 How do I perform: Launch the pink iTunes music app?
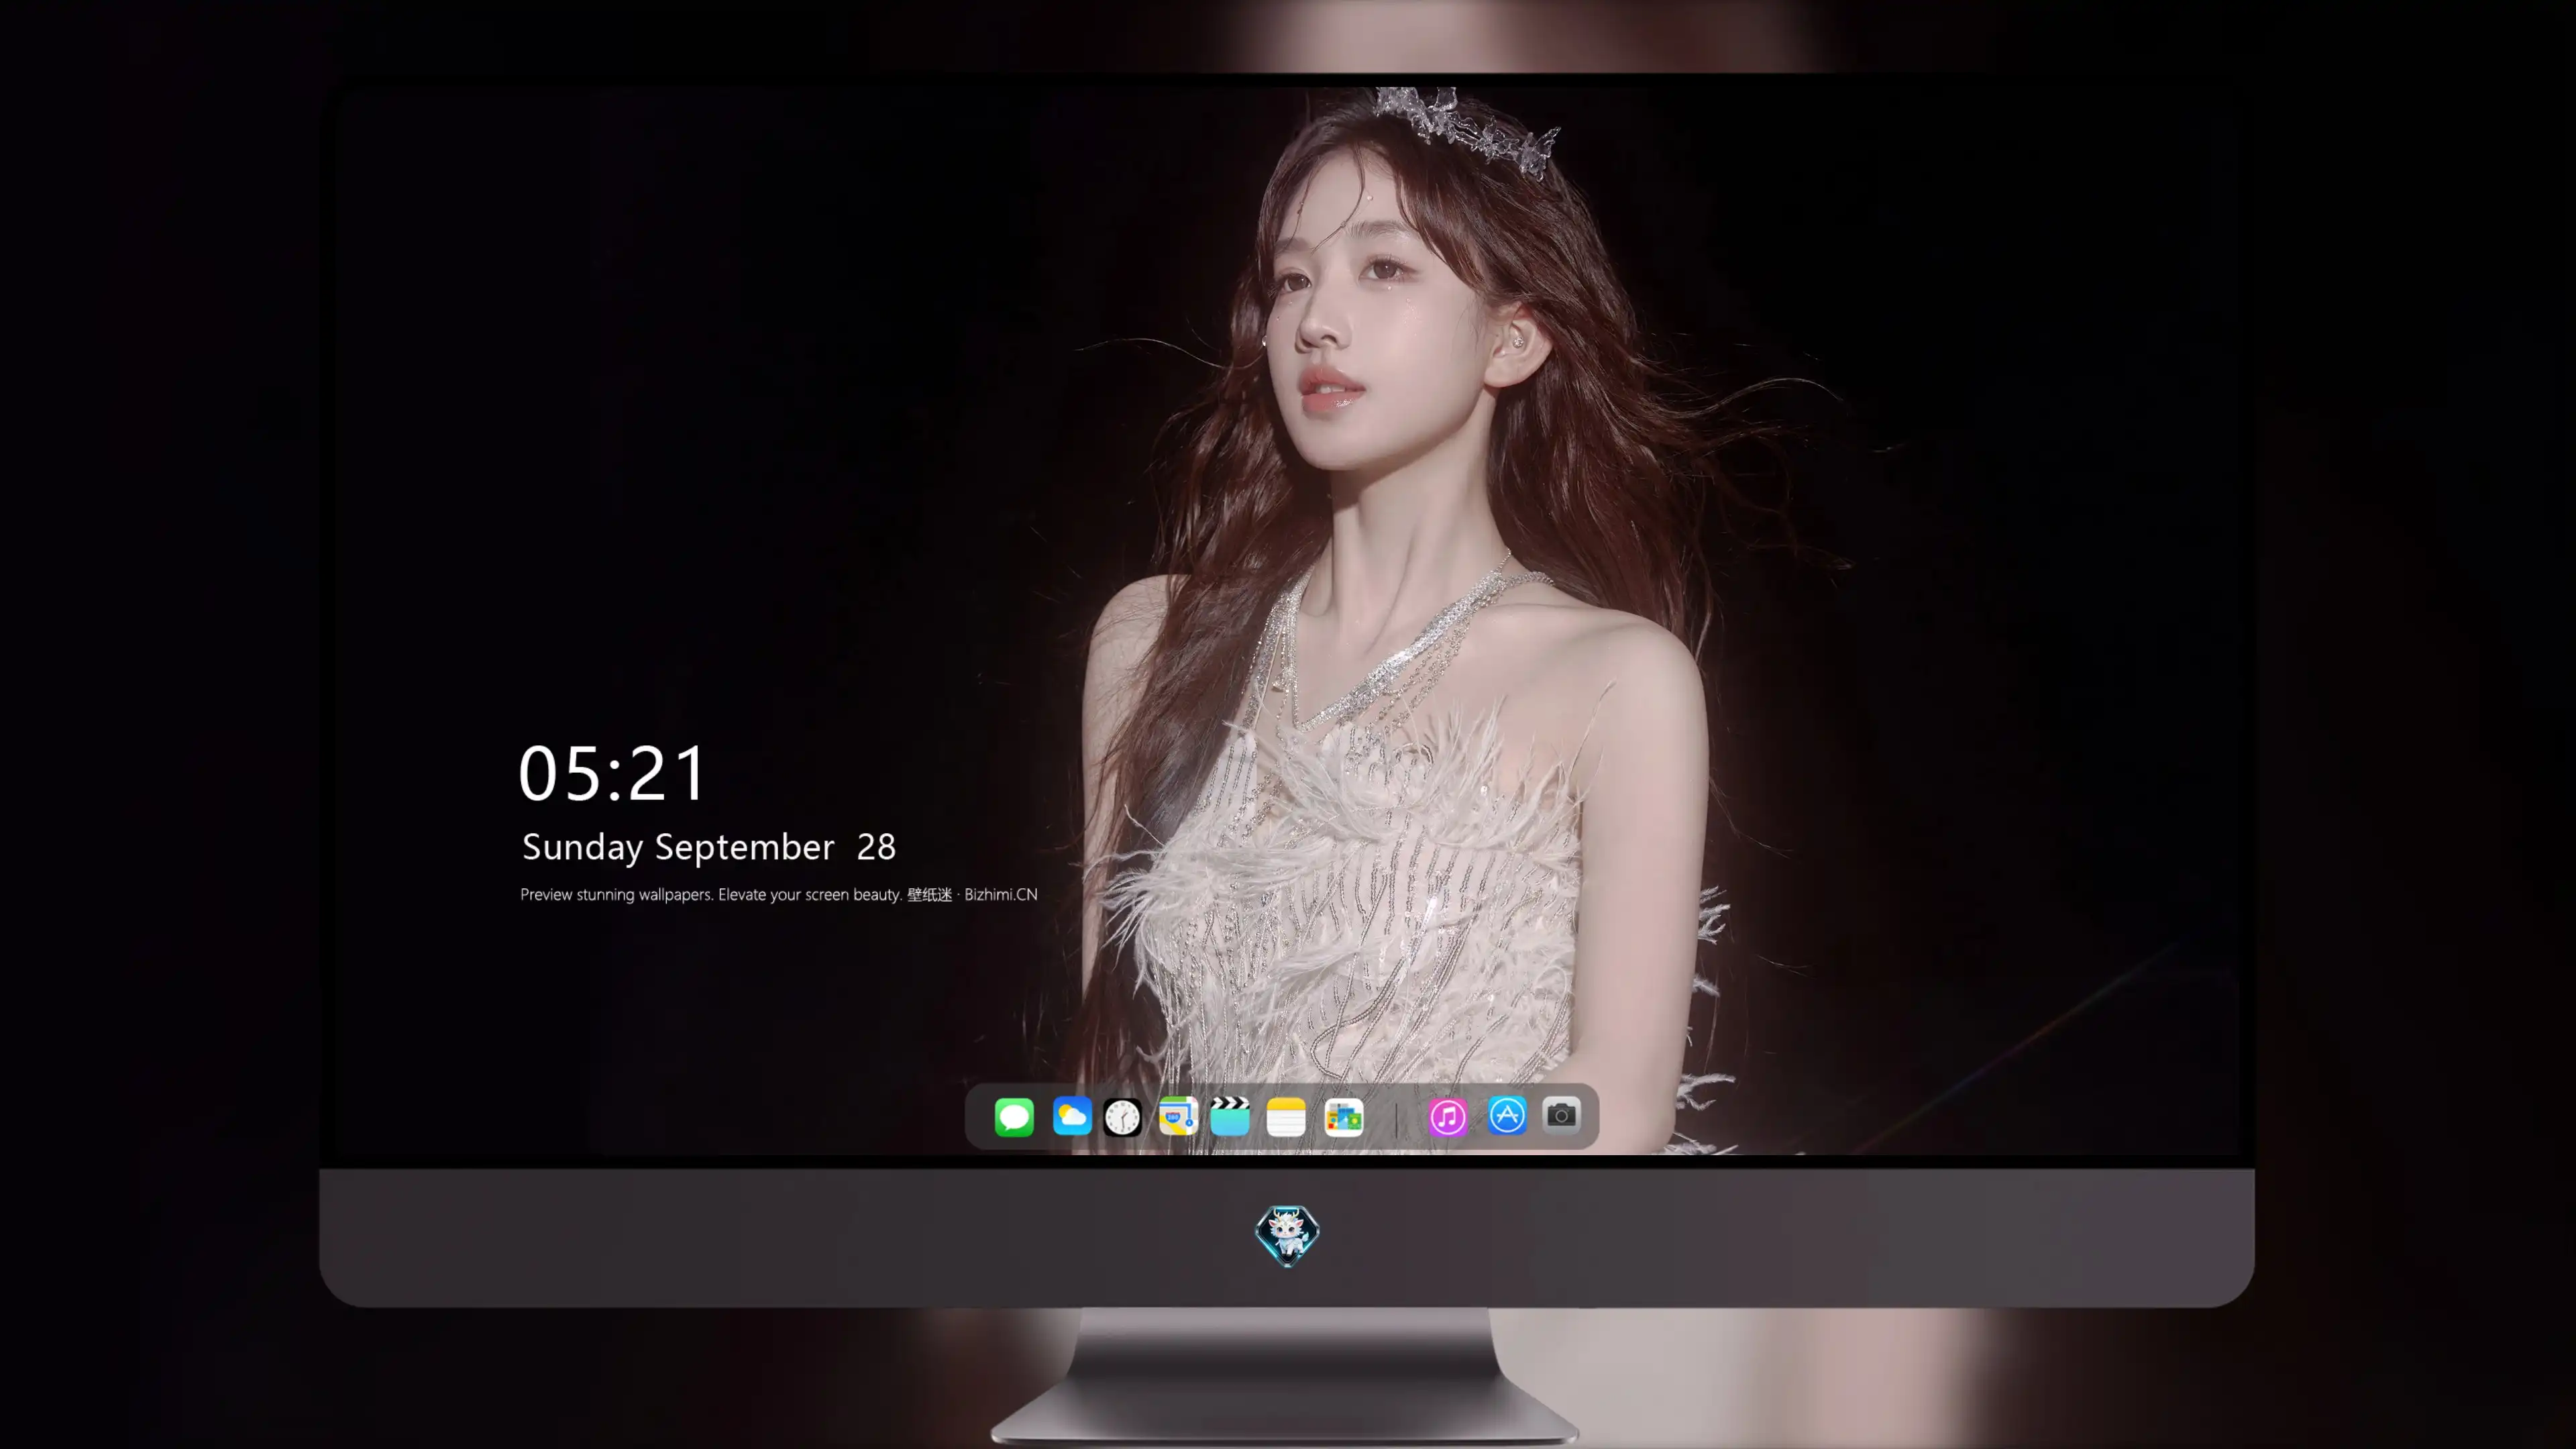coord(1448,1117)
